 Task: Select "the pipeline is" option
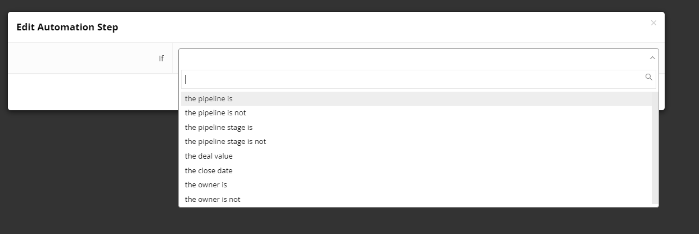click(x=209, y=99)
